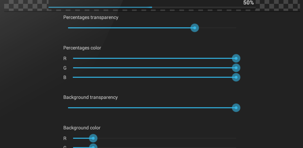
Task: Click the Background color G slider handle
Action: pos(93,147)
